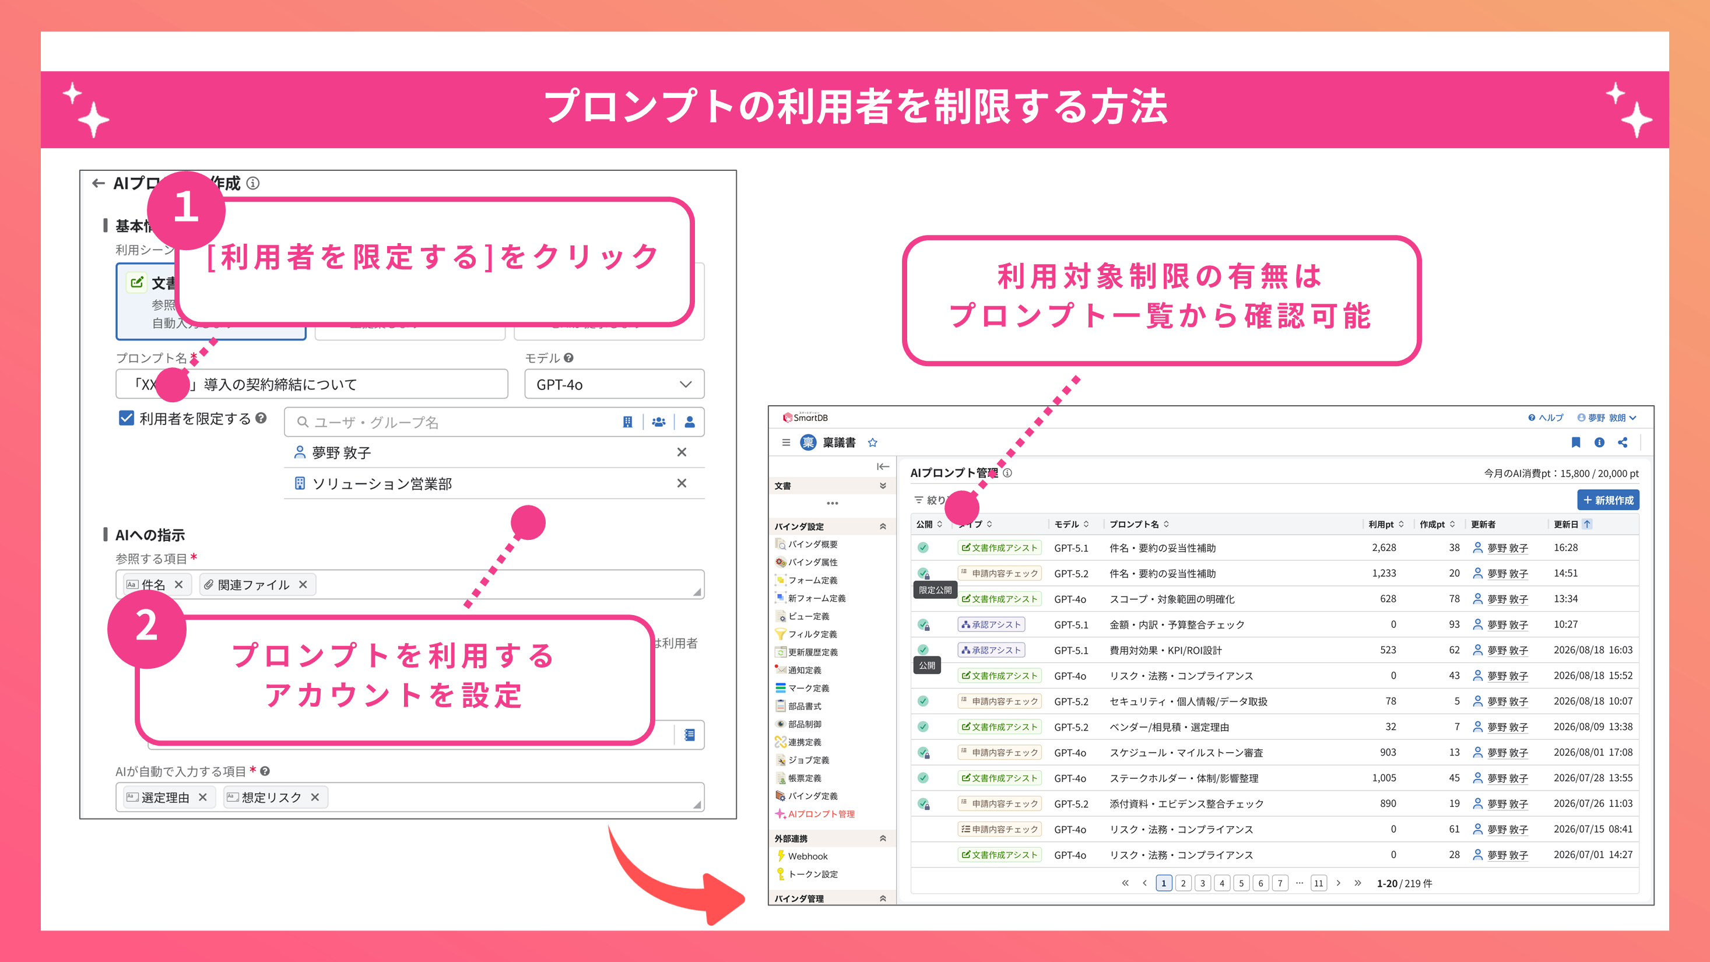Click the group people icon in user search field

658,422
